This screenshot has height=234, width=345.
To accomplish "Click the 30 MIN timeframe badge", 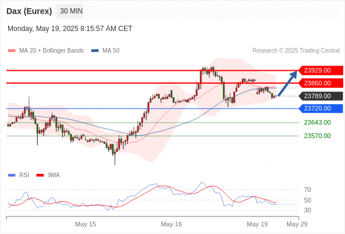I will click(70, 11).
